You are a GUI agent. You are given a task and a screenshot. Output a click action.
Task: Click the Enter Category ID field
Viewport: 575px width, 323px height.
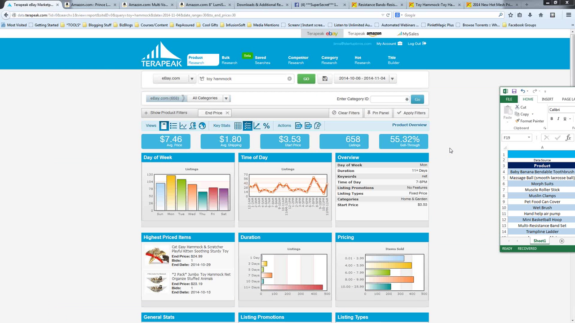(390, 99)
